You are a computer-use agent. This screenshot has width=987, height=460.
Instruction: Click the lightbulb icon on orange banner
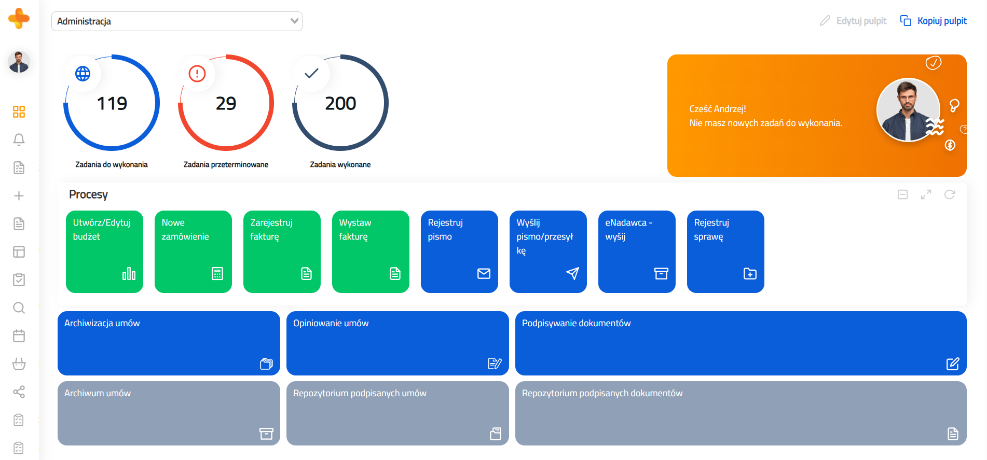[x=954, y=105]
